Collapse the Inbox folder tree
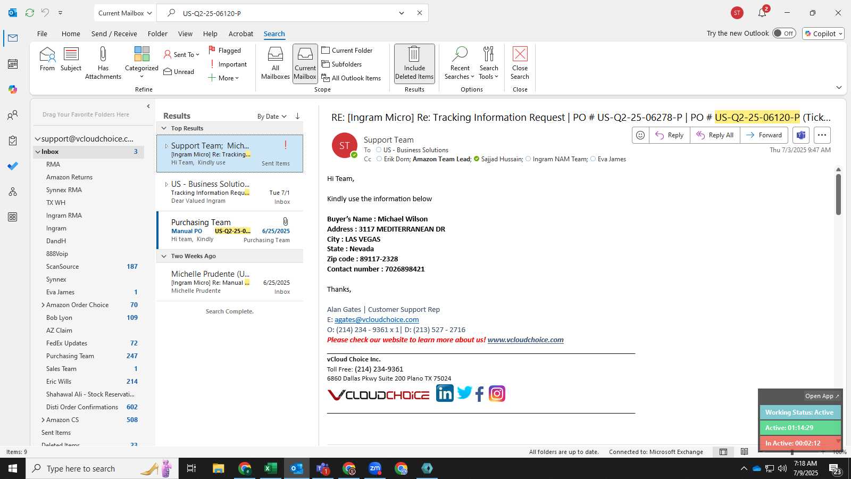Viewport: 851px width, 479px height. tap(38, 152)
